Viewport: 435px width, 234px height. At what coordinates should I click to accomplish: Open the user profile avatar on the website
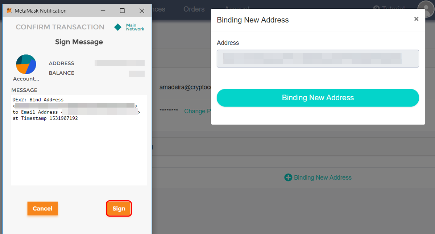point(426,9)
